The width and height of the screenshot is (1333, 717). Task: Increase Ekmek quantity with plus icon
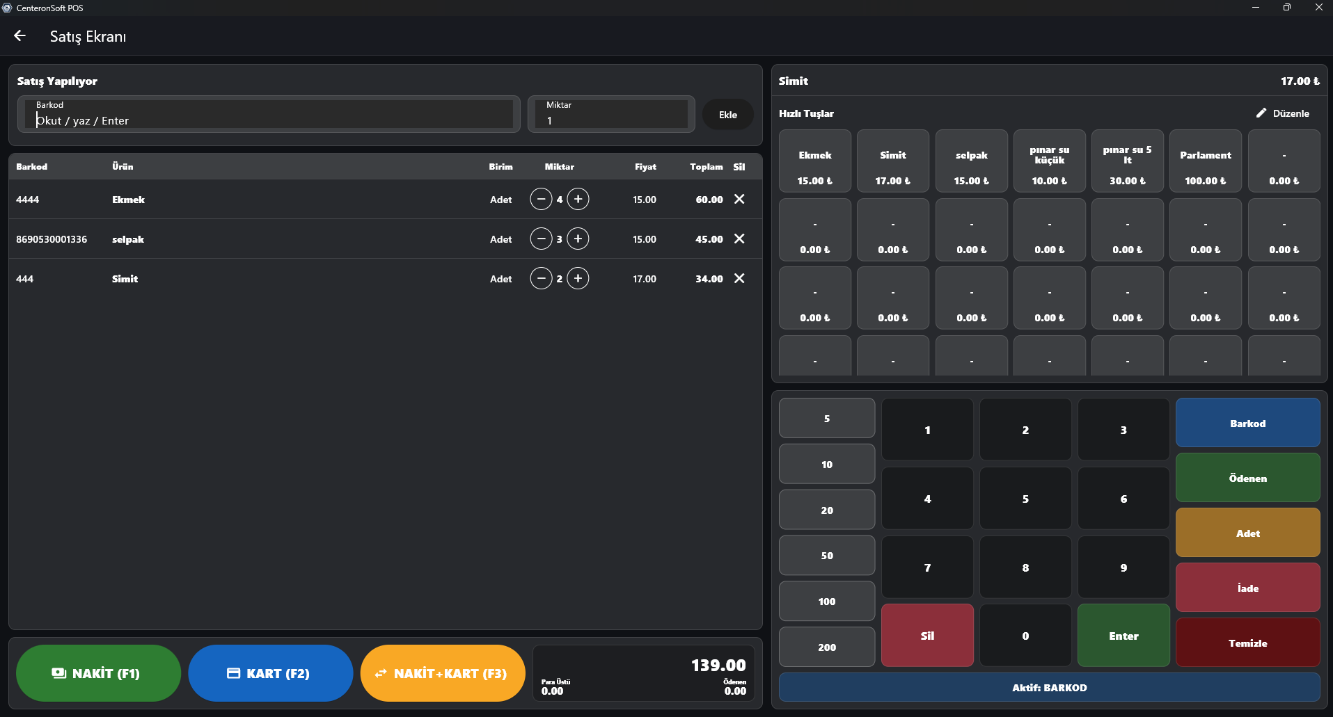tap(578, 200)
